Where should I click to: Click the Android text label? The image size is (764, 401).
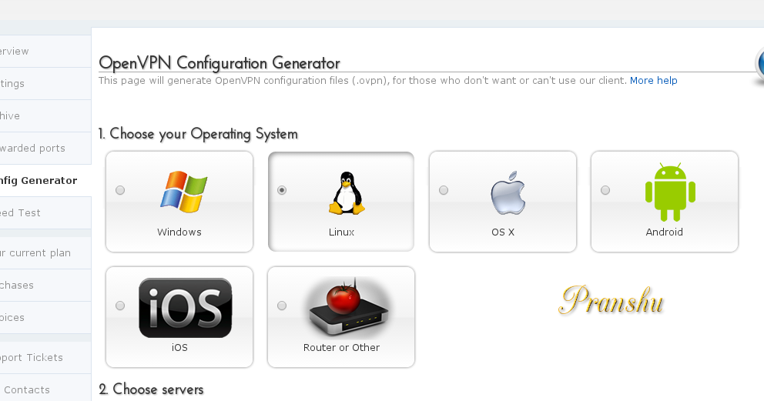(x=664, y=232)
